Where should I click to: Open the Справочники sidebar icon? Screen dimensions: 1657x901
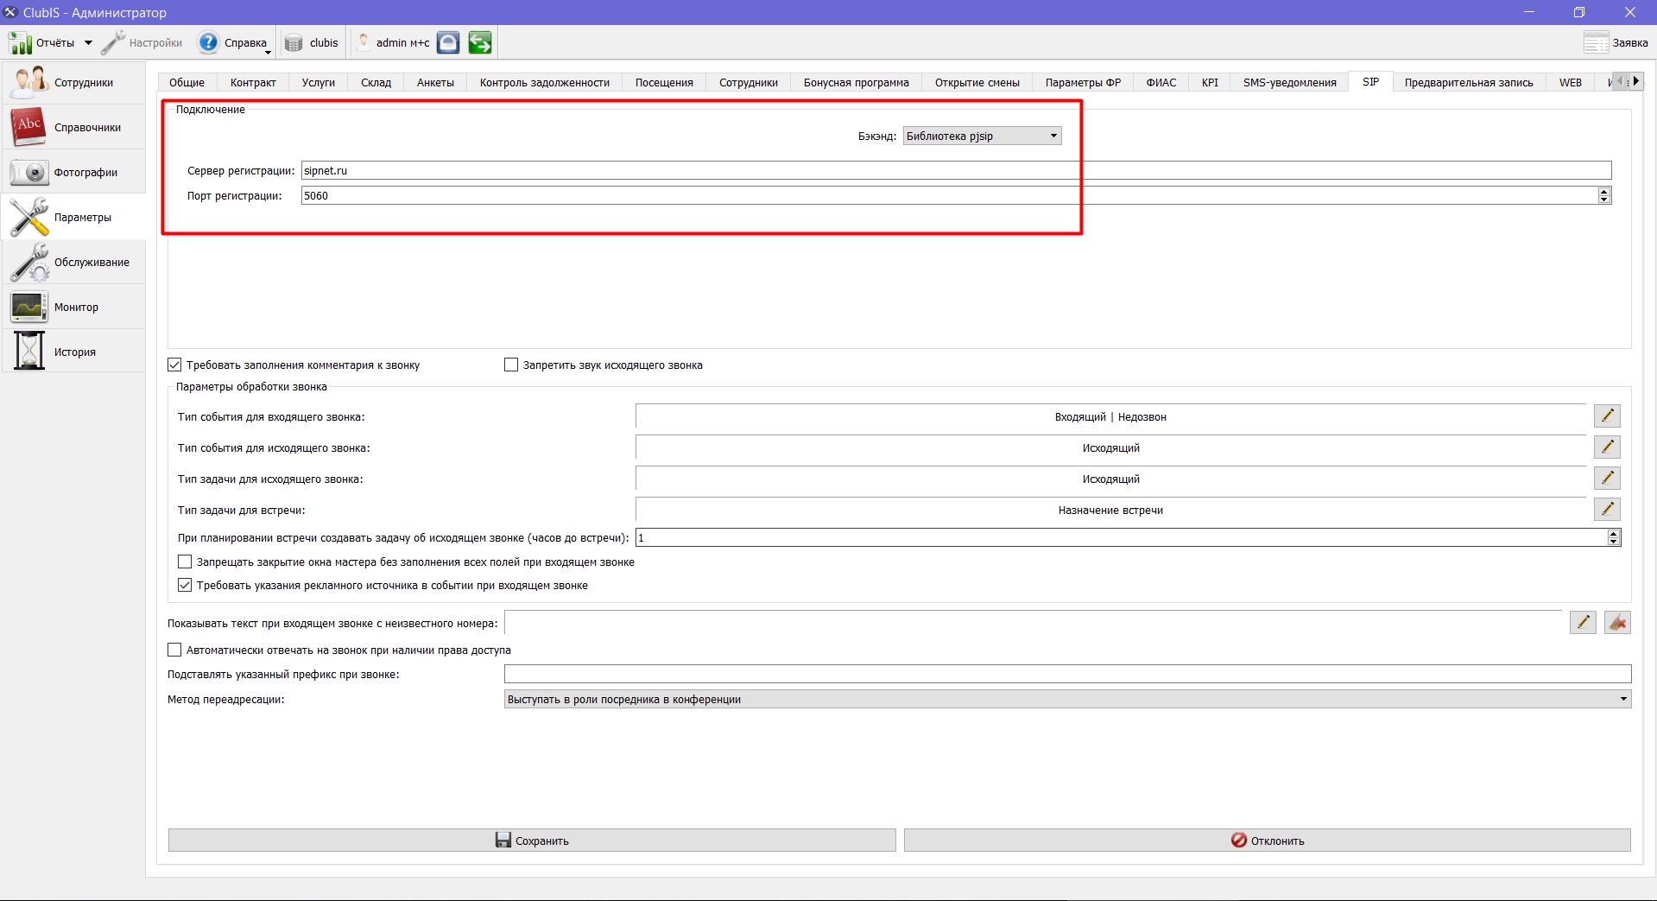click(29, 127)
